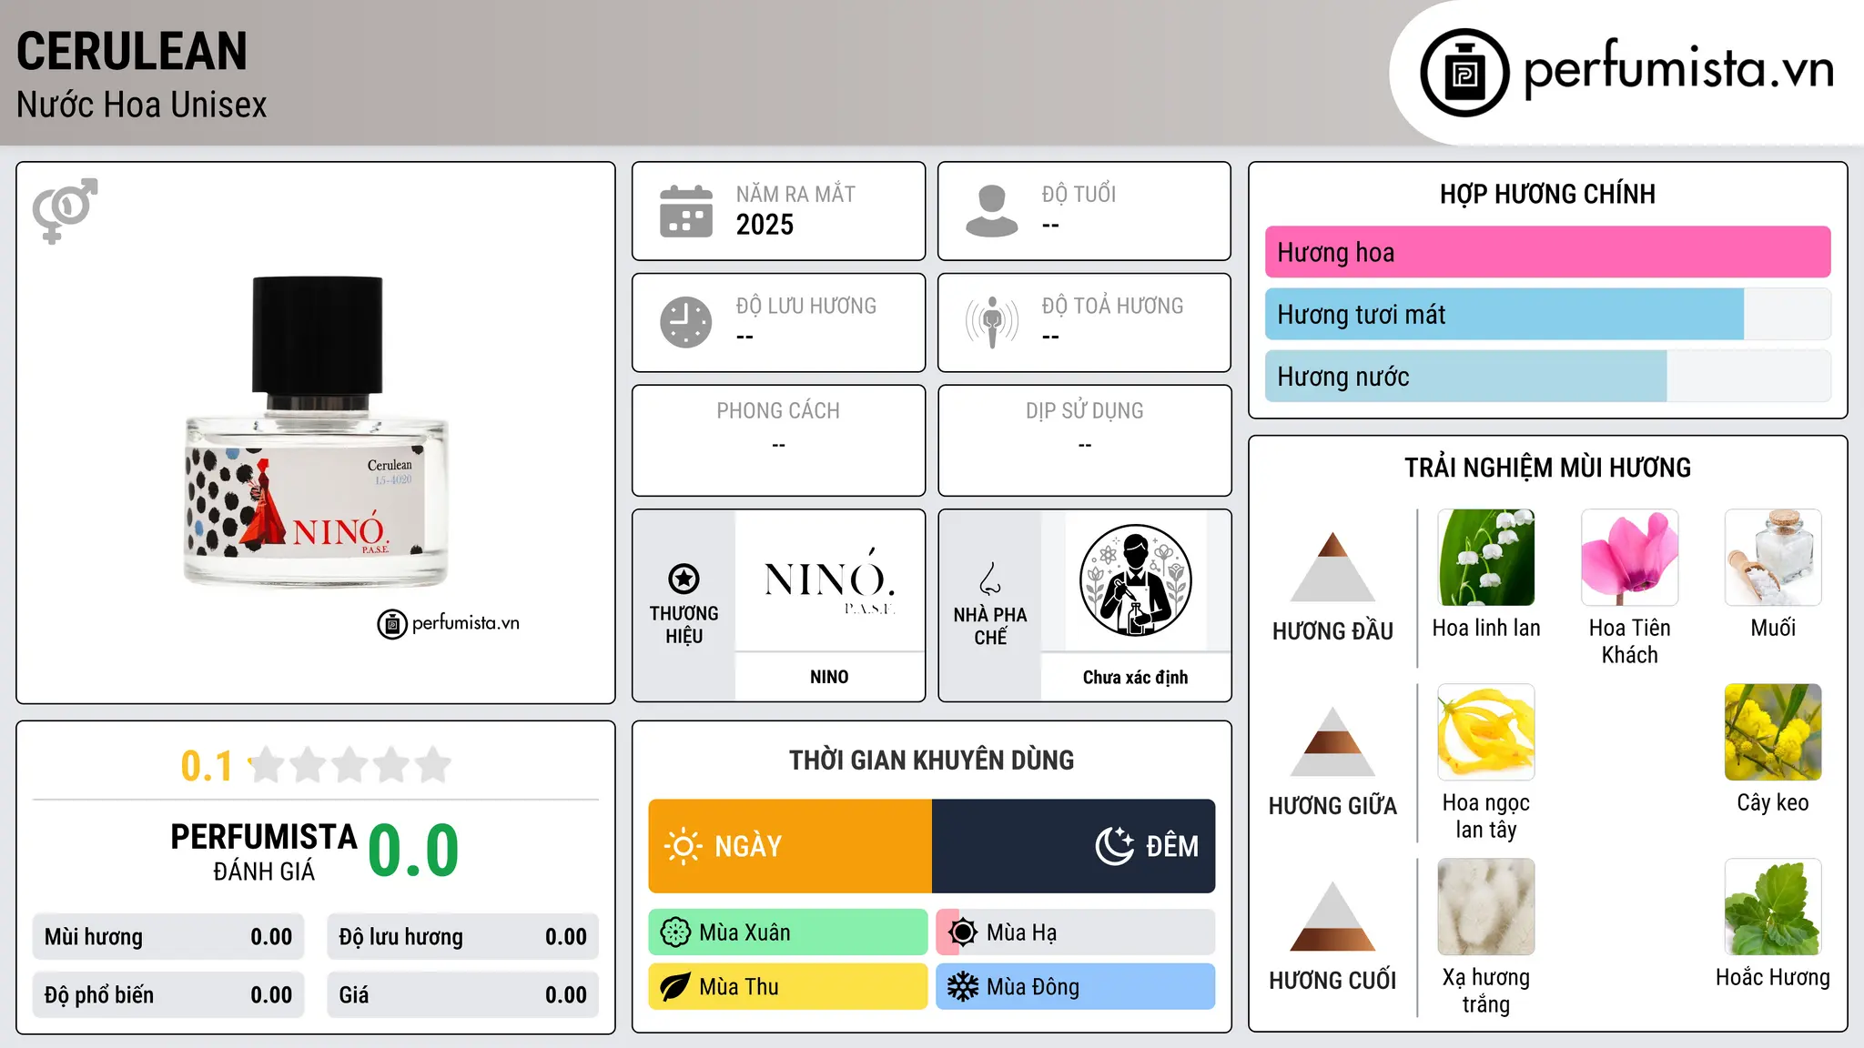The height and width of the screenshot is (1048, 1864).
Task: Click the HƯƠNG CUỐI label
Action: click(x=1332, y=980)
